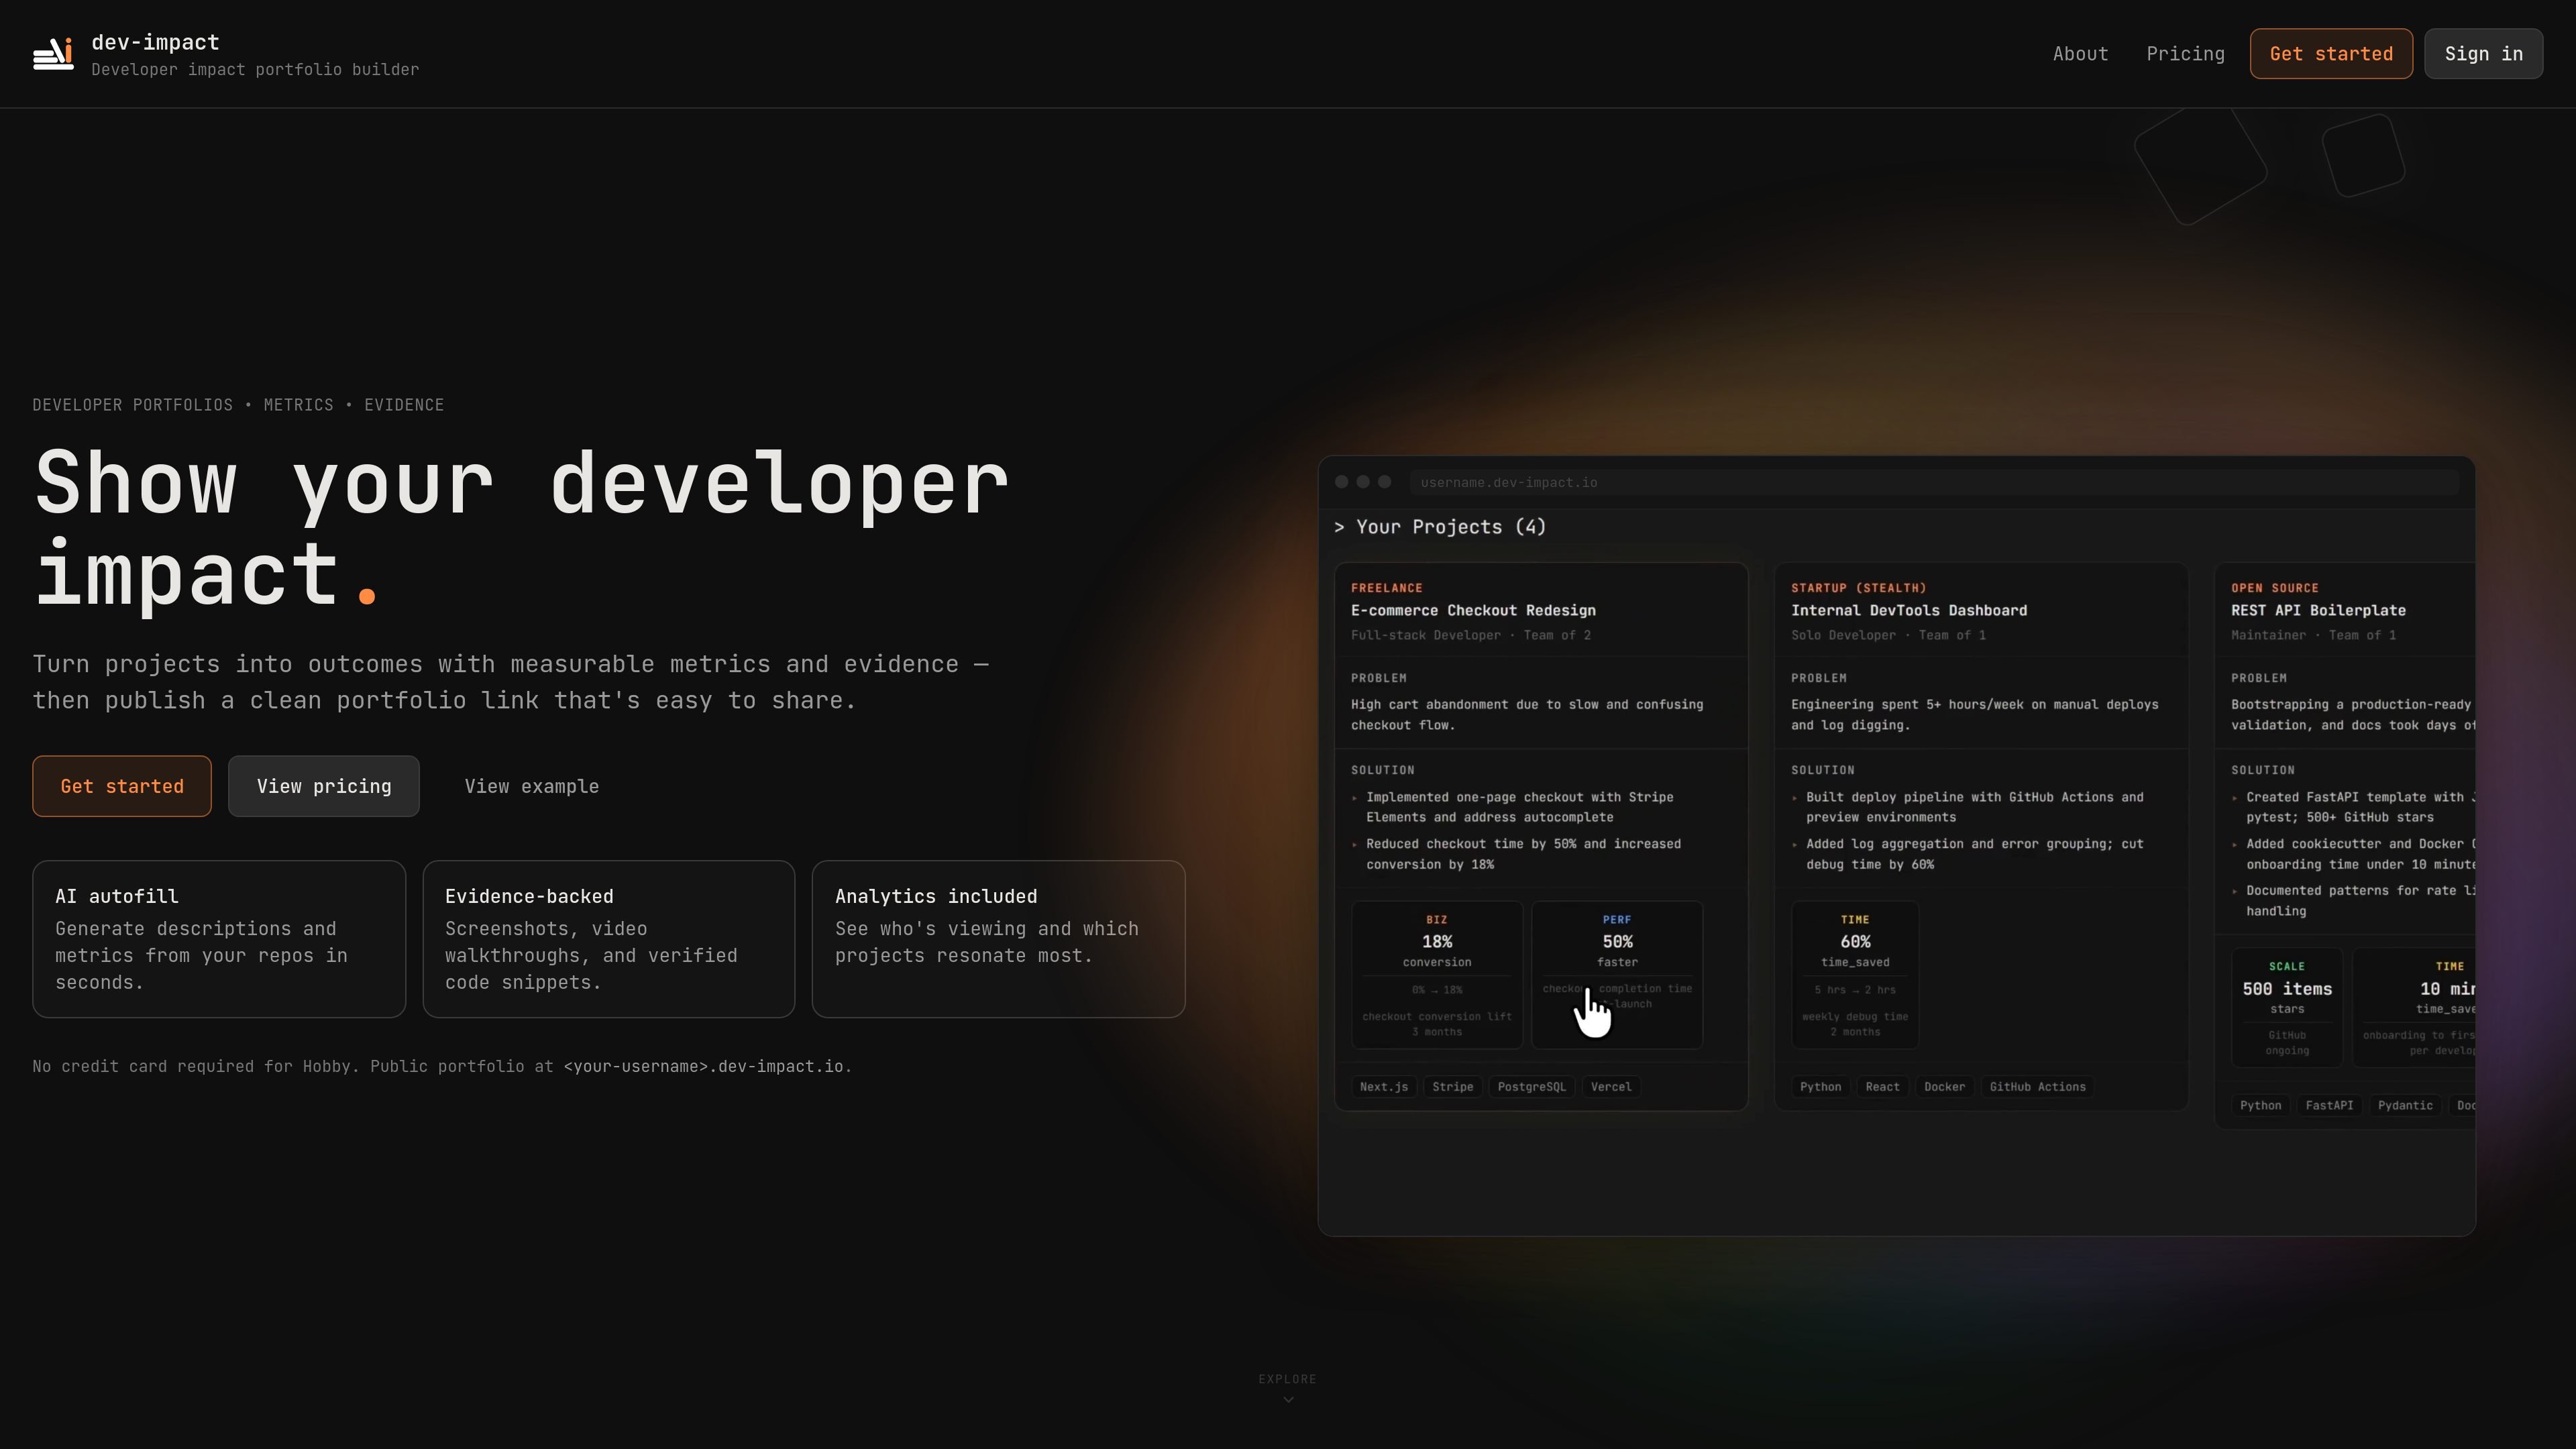This screenshot has width=2576, height=1449.
Task: Click the Python tag in DevTools Dashboard card
Action: [1820, 1087]
